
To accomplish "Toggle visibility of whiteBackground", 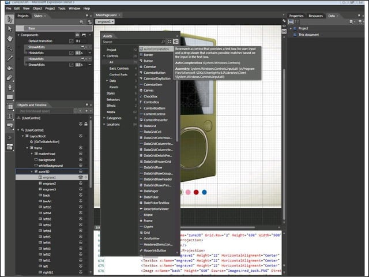I will (81, 166).
